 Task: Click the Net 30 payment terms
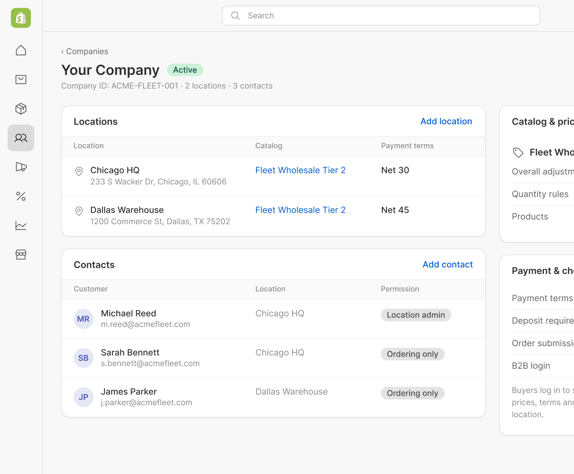(395, 170)
